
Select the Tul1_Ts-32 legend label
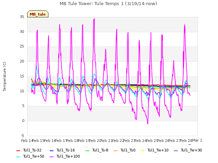point(32,150)
